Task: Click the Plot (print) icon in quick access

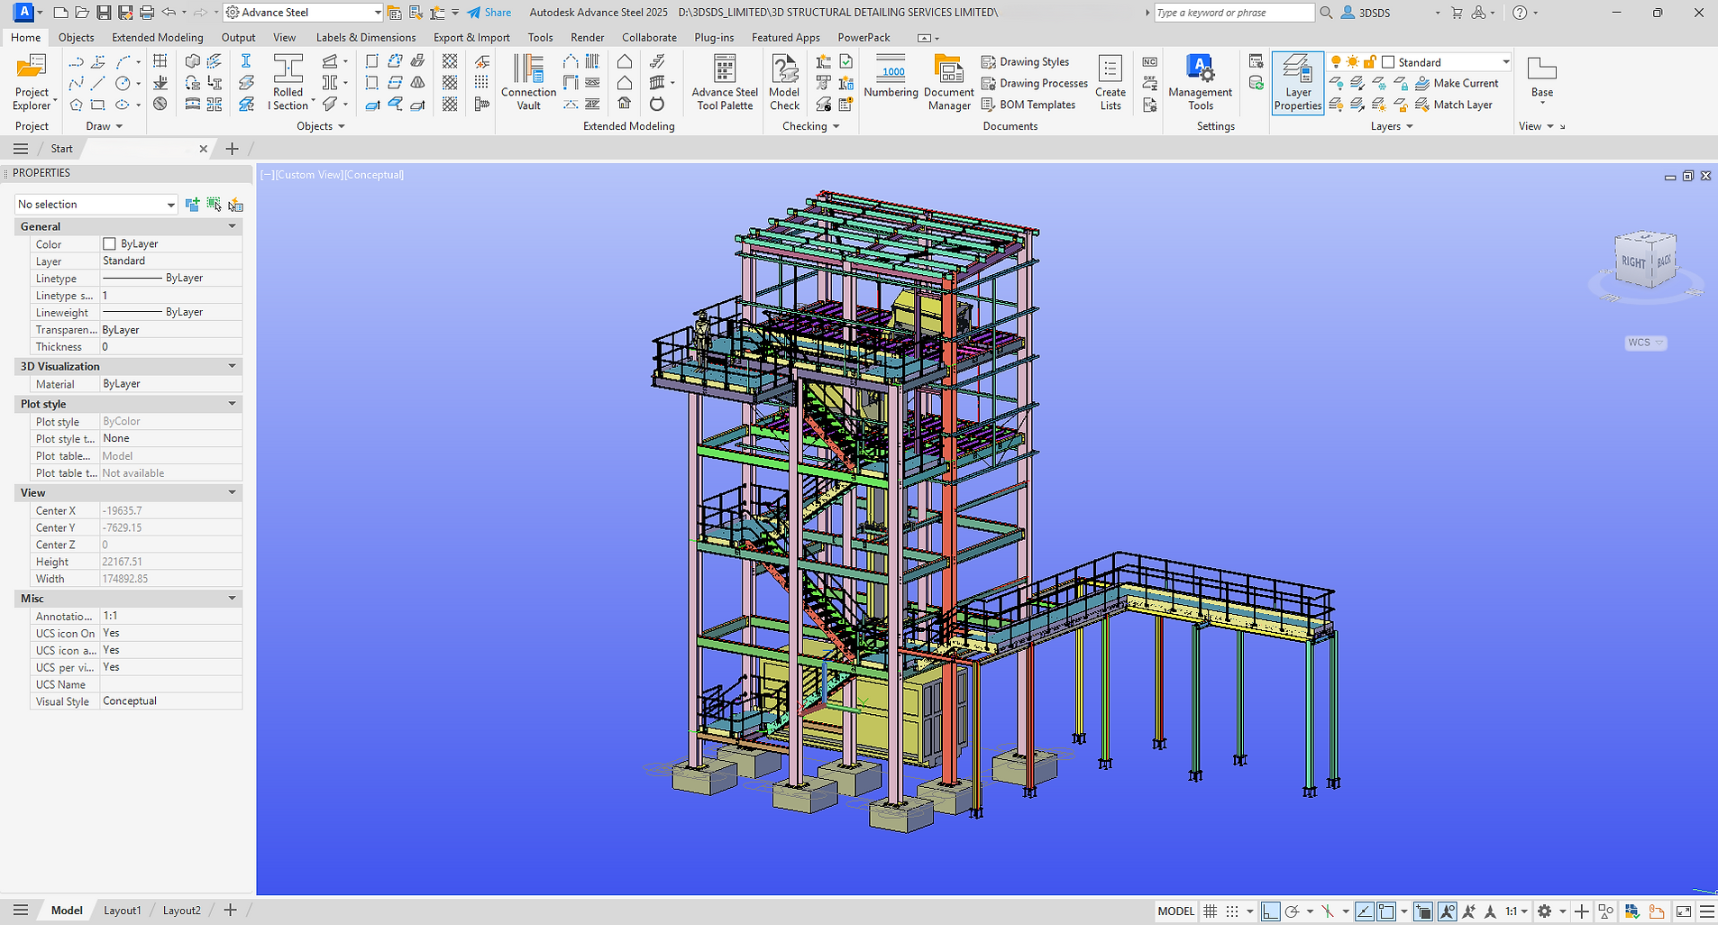Action: click(x=147, y=13)
